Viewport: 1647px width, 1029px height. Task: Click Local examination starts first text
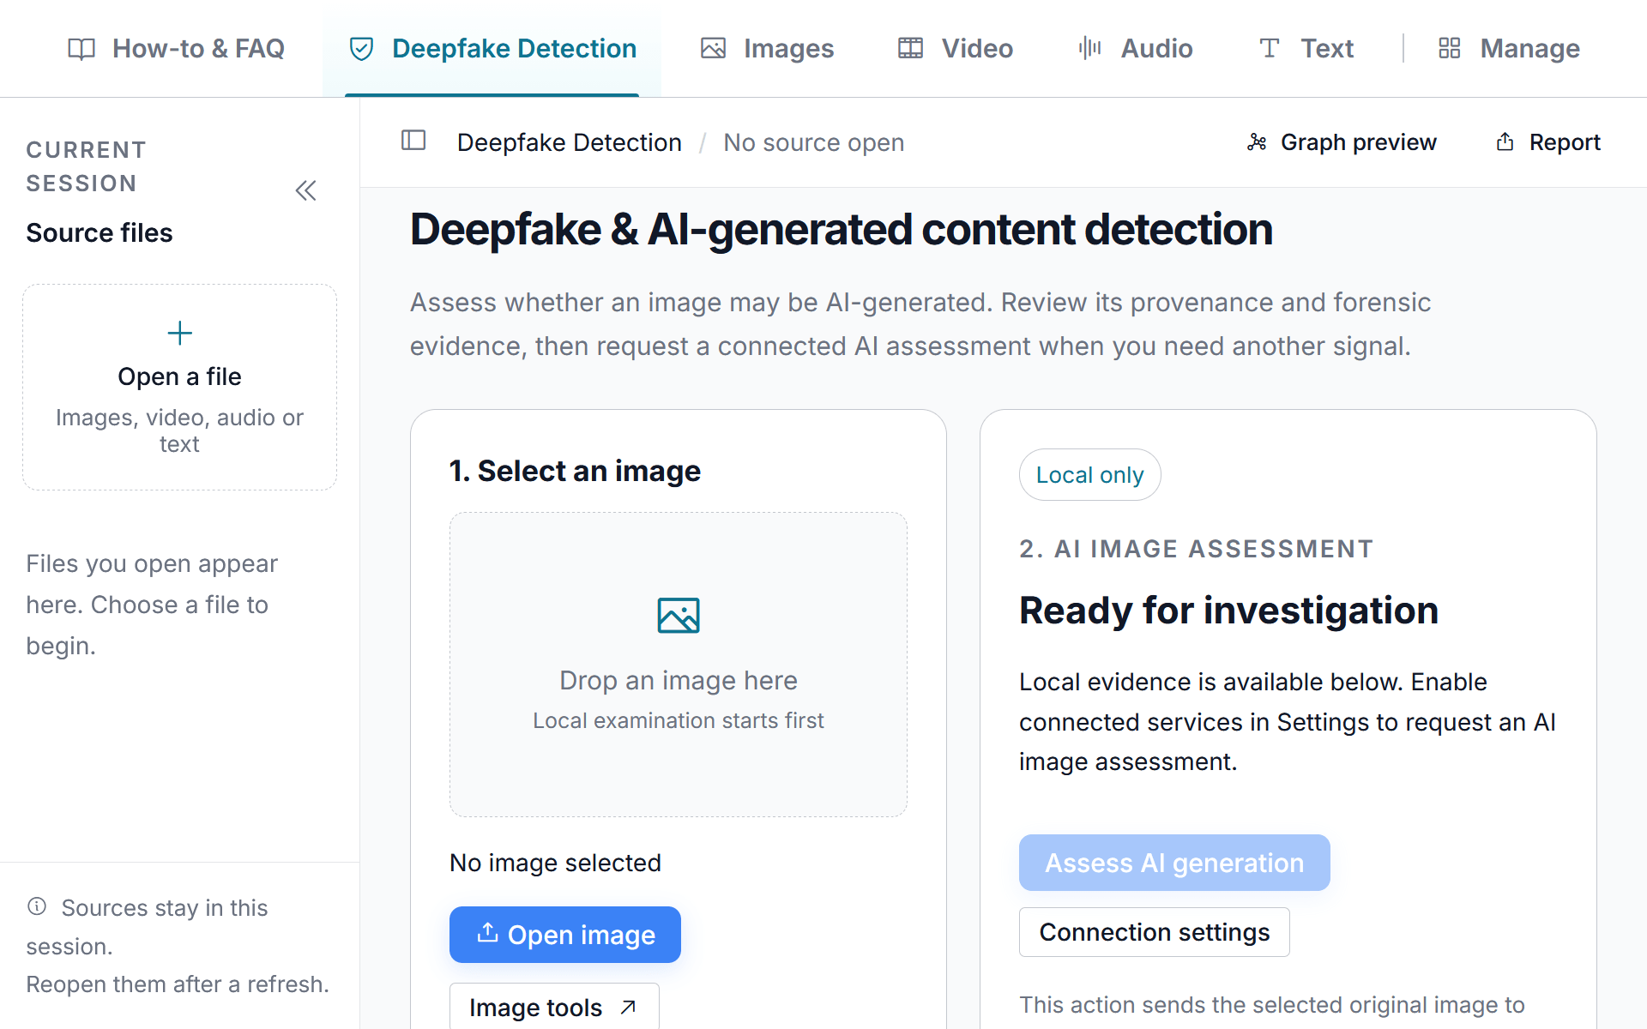[x=679, y=721]
